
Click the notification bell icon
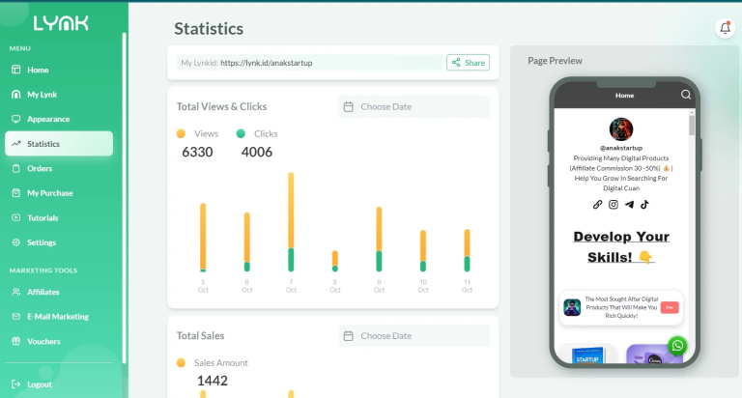coord(725,28)
